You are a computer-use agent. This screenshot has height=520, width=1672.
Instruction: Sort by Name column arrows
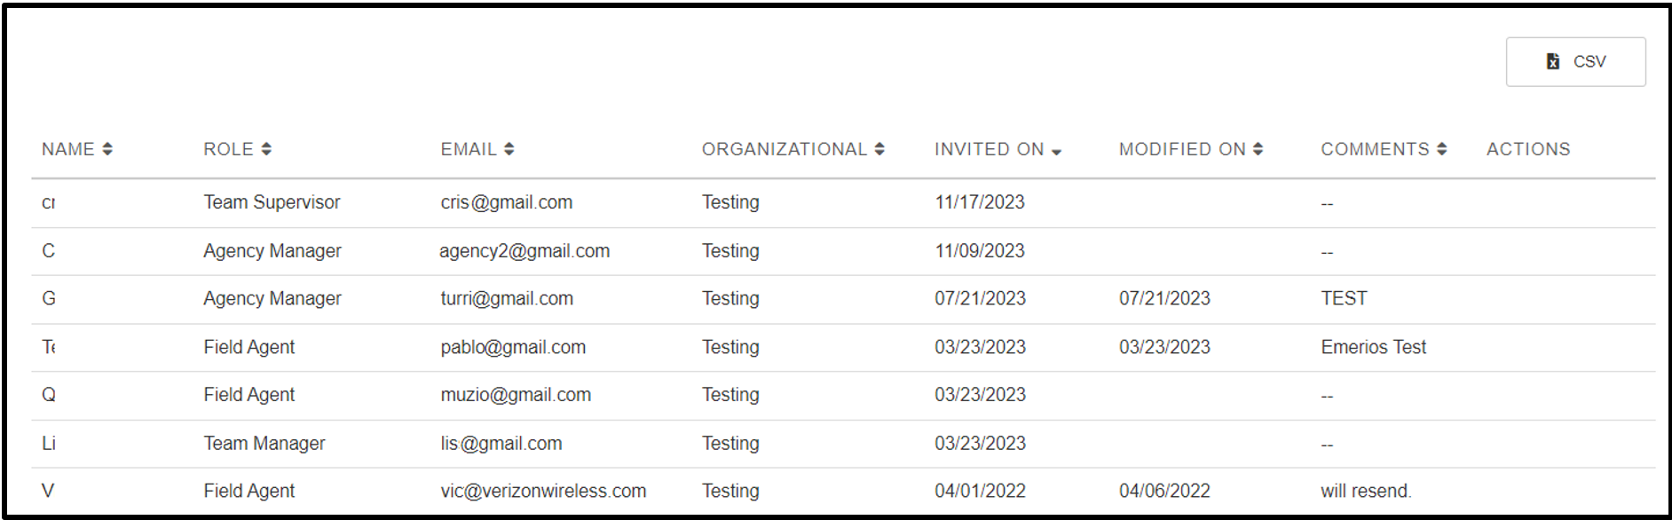click(x=107, y=149)
